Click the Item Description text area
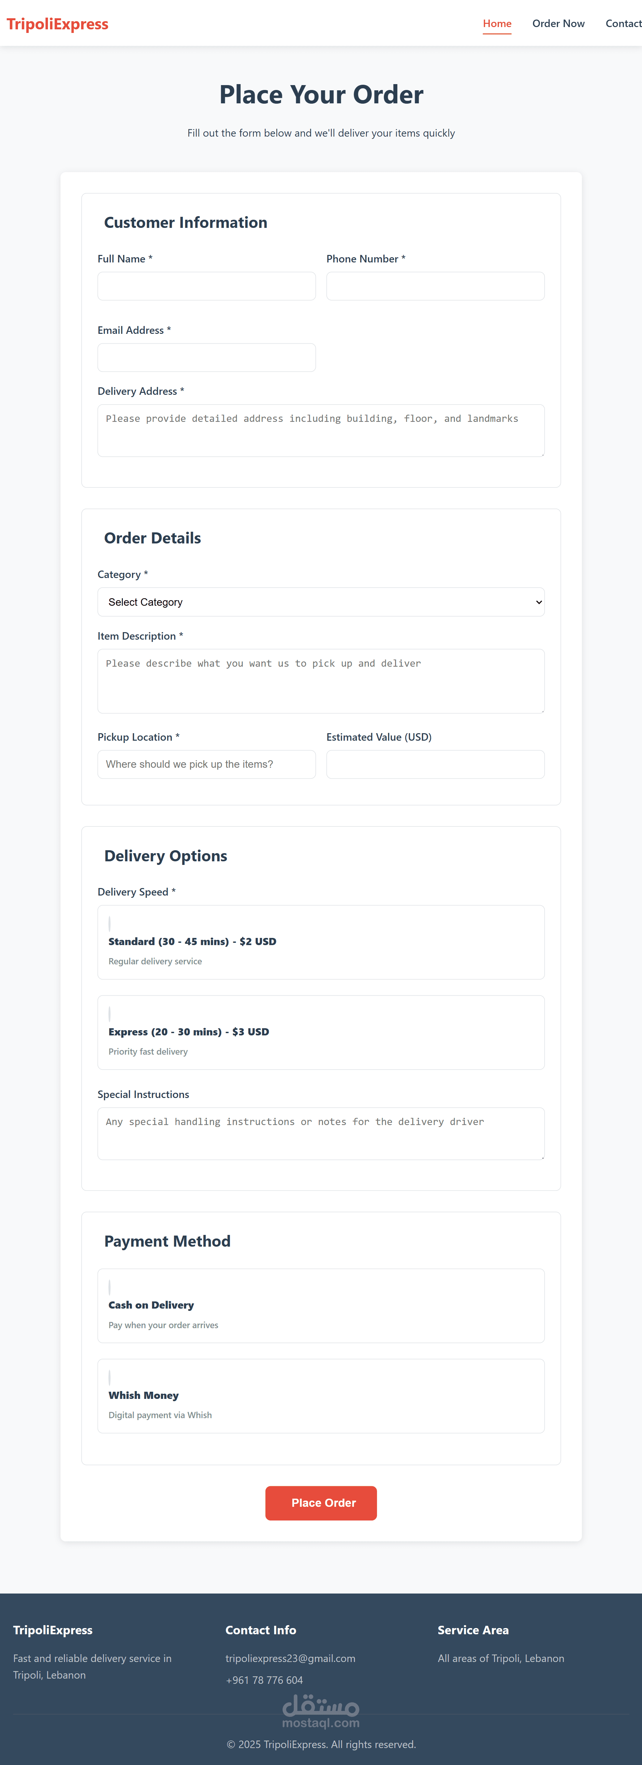This screenshot has width=642, height=1765. pos(321,681)
